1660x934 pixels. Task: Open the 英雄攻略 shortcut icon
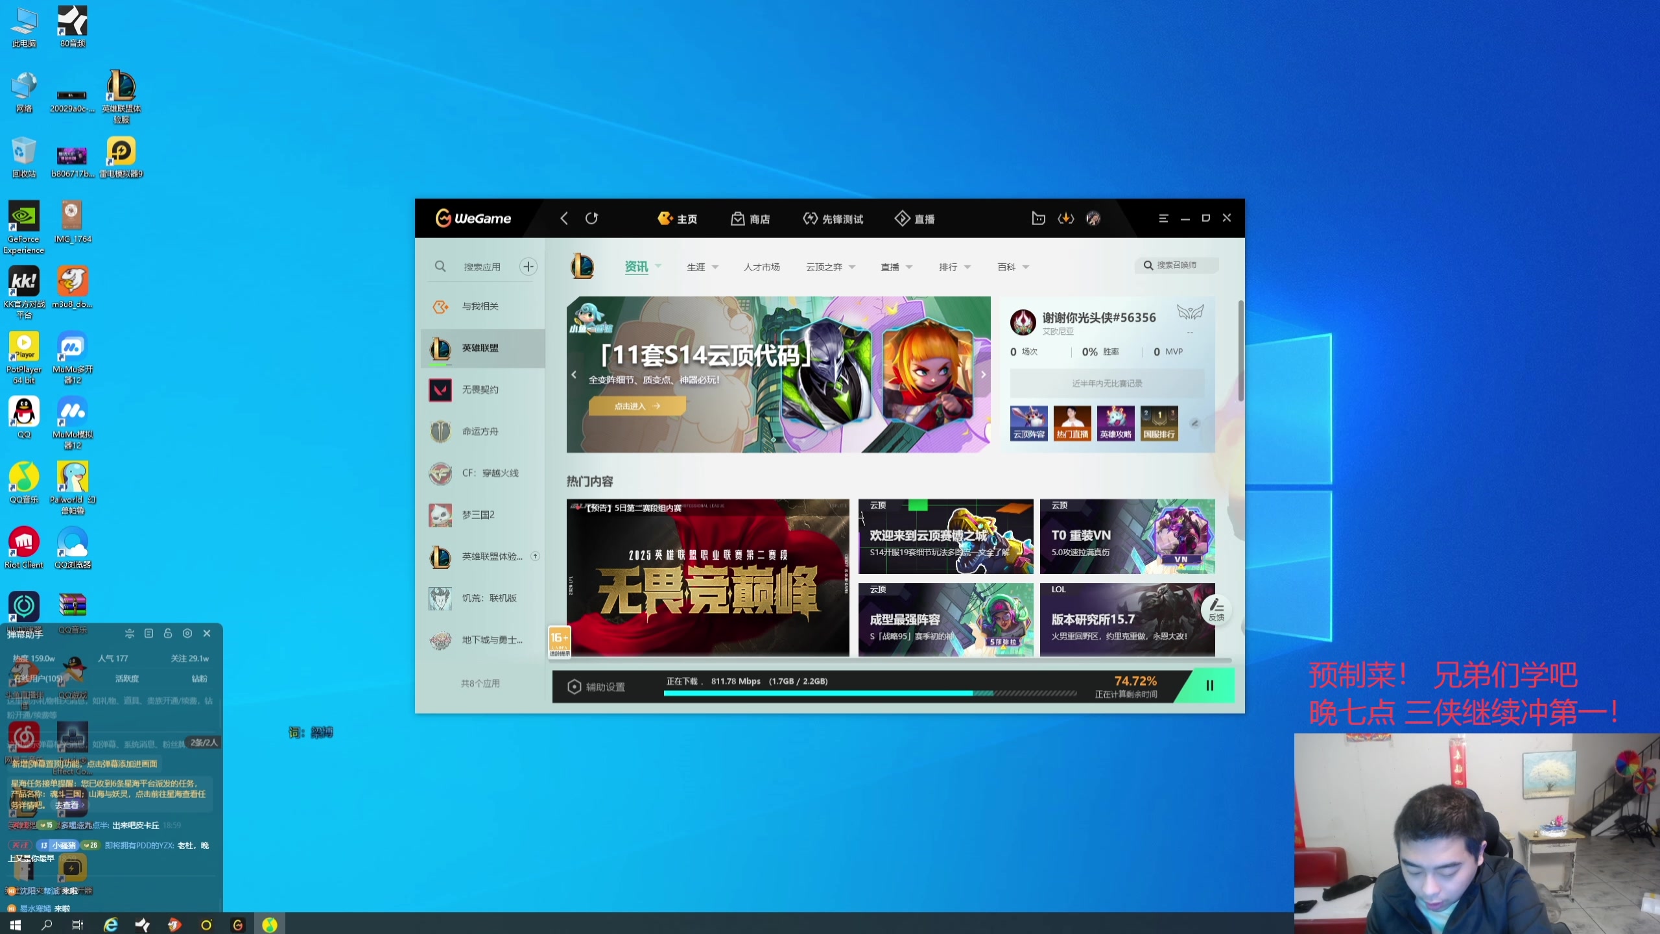[x=1115, y=423]
